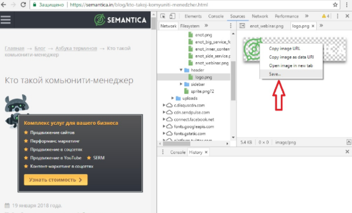Image resolution: width=352 pixels, height=213 pixels.
Task: Reload the page with refresh icon
Action: pyautogui.click(x=23, y=5)
